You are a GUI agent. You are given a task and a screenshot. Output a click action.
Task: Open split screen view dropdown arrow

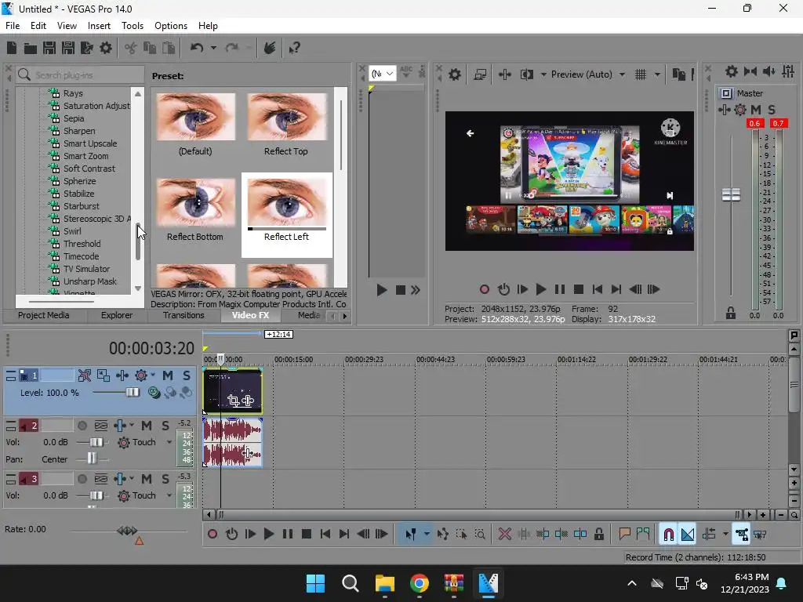point(543,74)
